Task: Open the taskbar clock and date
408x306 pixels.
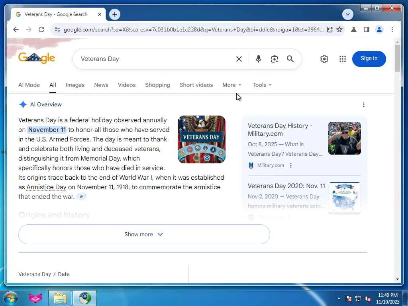Action: [x=388, y=298]
